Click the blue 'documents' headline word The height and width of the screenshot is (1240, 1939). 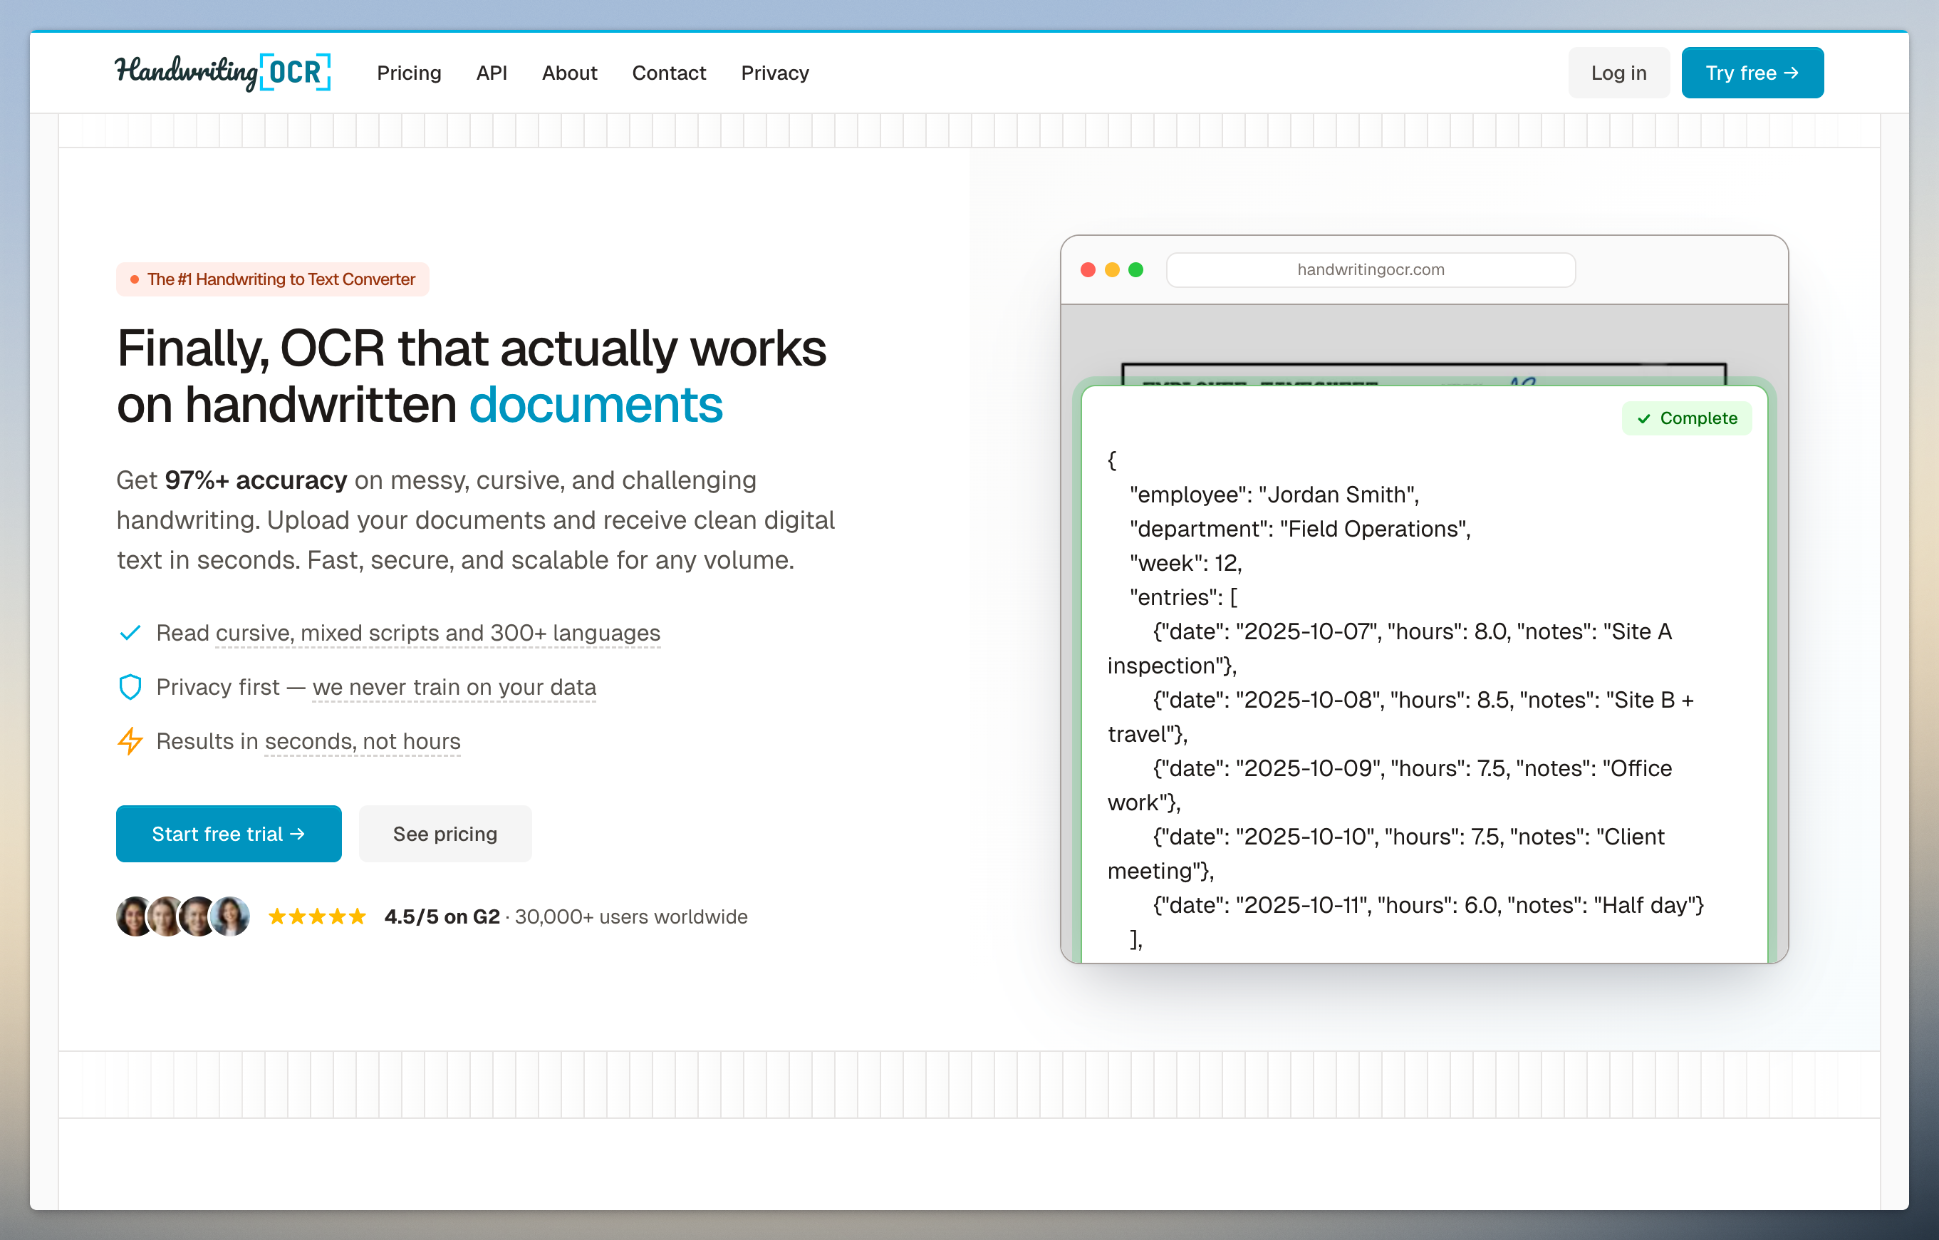pos(596,405)
